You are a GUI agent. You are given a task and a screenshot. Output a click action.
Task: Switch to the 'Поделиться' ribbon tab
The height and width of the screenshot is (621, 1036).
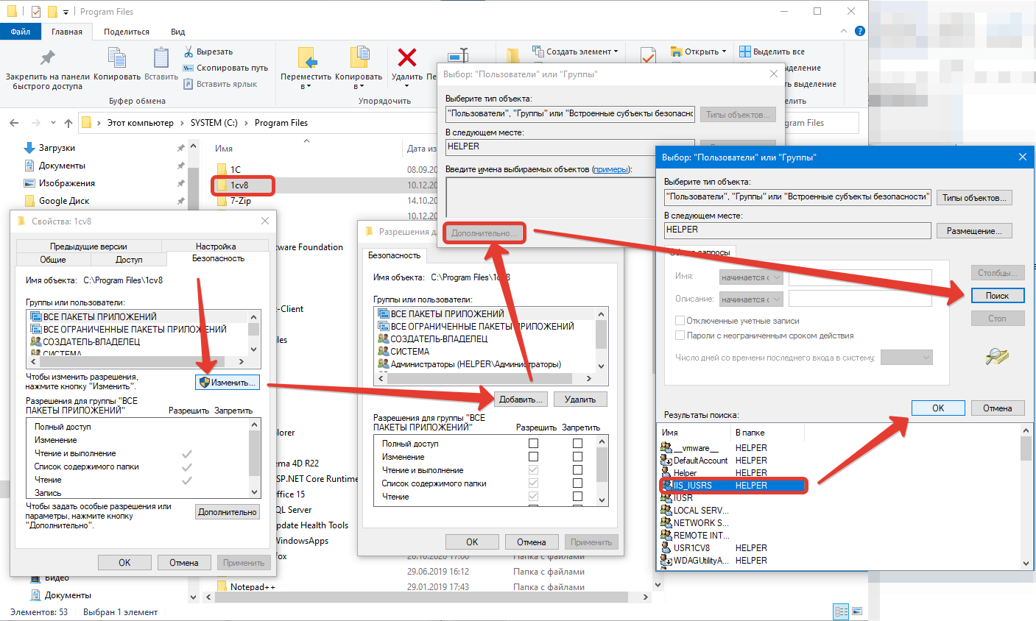[127, 32]
